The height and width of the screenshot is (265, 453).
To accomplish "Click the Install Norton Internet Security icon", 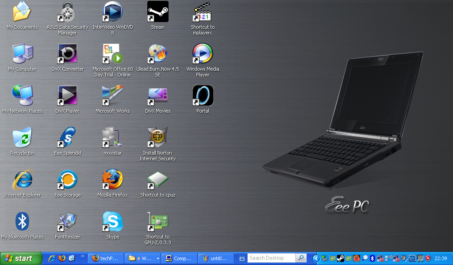I will click(x=157, y=138).
